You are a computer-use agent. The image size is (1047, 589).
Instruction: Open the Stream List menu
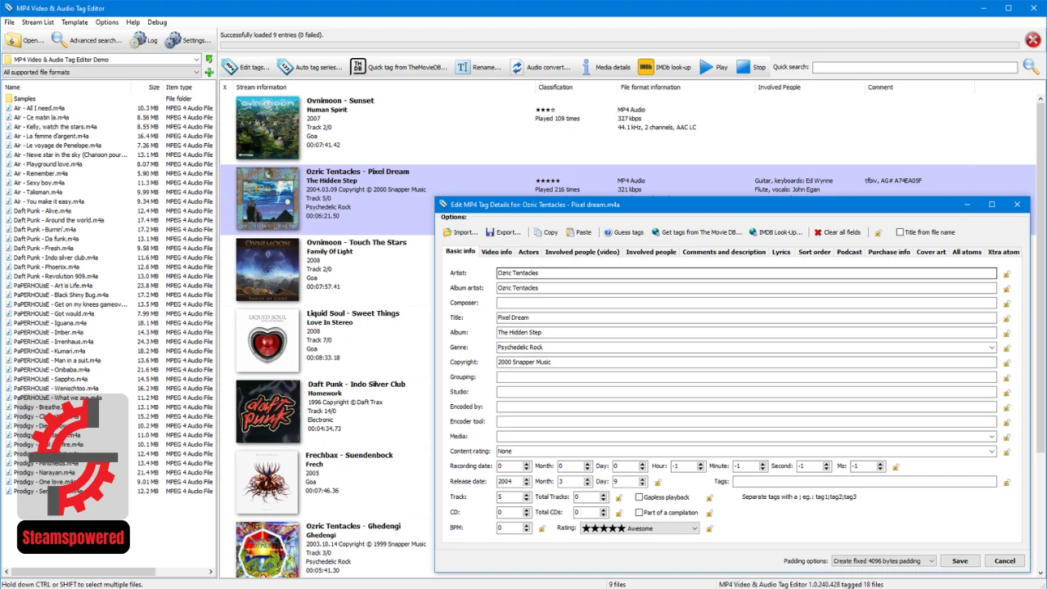pos(38,22)
